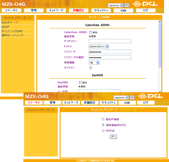169x162 pixels.
Task: Click the vertical scrollbar thumb in the DDNS panel
Action: 160,45
